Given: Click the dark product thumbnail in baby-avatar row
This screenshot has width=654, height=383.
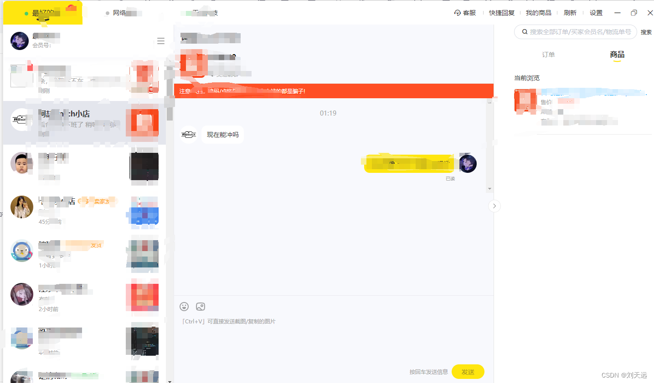Looking at the screenshot, I should [x=145, y=166].
